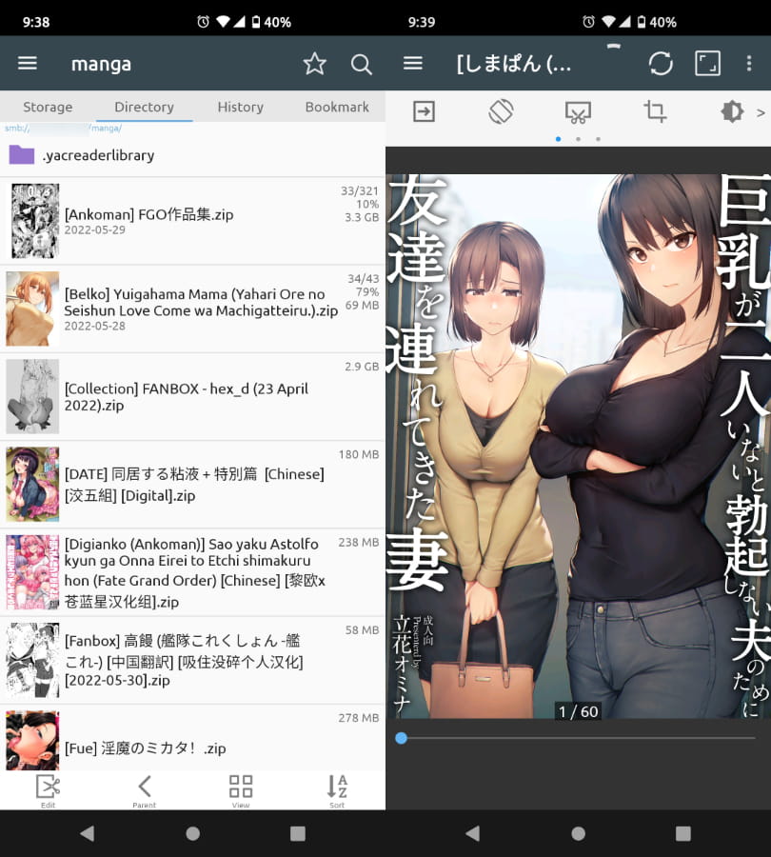The height and width of the screenshot is (857, 771).
Task: Open [Fue] 淫魔のミカタ! .zip
Action: point(192,738)
